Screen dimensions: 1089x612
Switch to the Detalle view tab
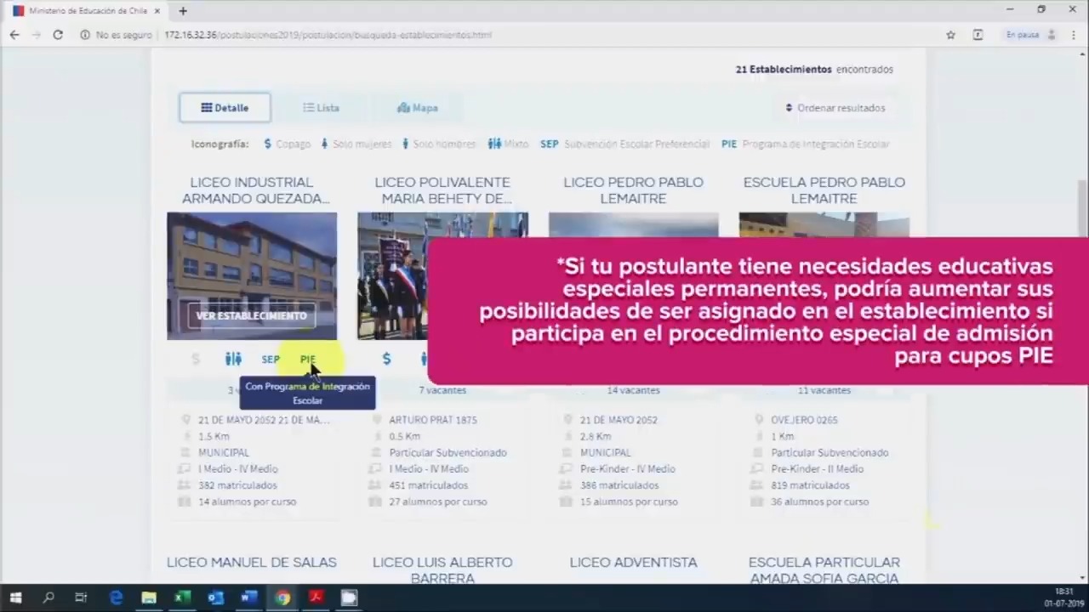click(x=225, y=108)
